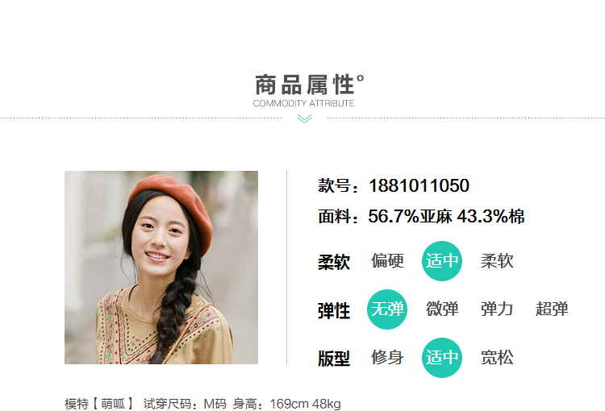Click the teal double chevron below the title
The image size is (605, 411).
304,118
